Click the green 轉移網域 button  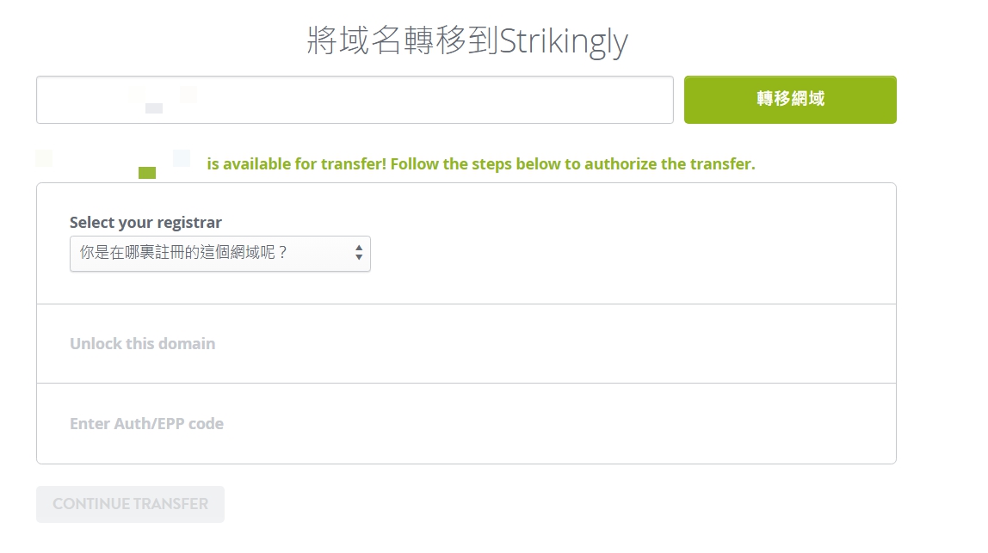(790, 100)
